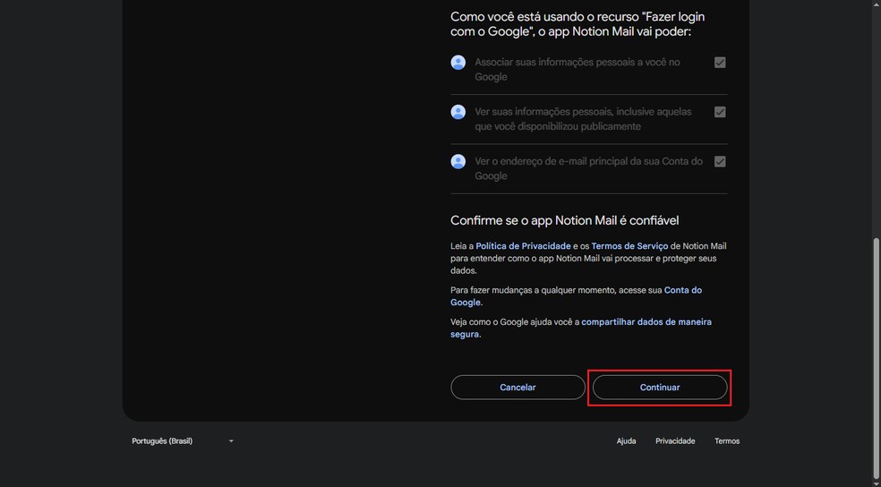Click the Continuar button
Screen dimensions: 881x487
tap(660, 388)
